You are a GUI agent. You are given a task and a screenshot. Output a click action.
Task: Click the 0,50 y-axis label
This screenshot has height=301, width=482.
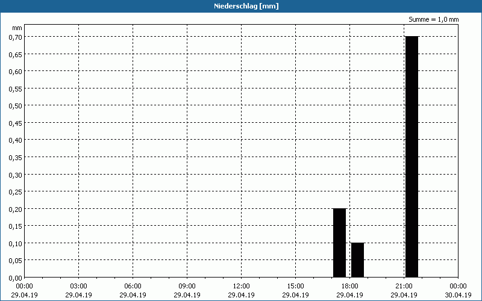[16, 106]
